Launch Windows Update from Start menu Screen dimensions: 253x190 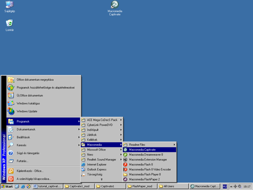tap(44, 111)
